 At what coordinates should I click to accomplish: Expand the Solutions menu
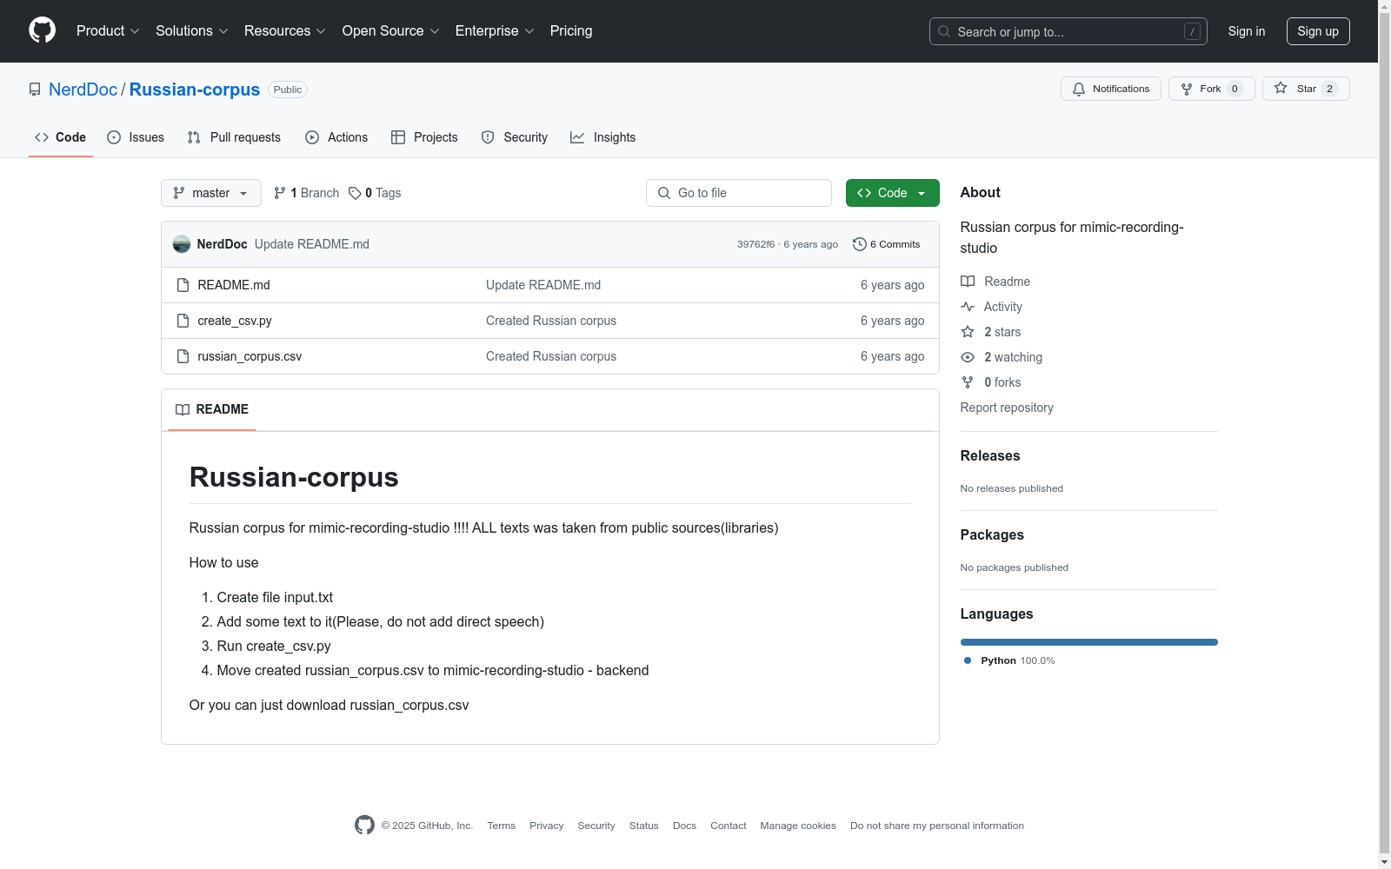tap(192, 31)
